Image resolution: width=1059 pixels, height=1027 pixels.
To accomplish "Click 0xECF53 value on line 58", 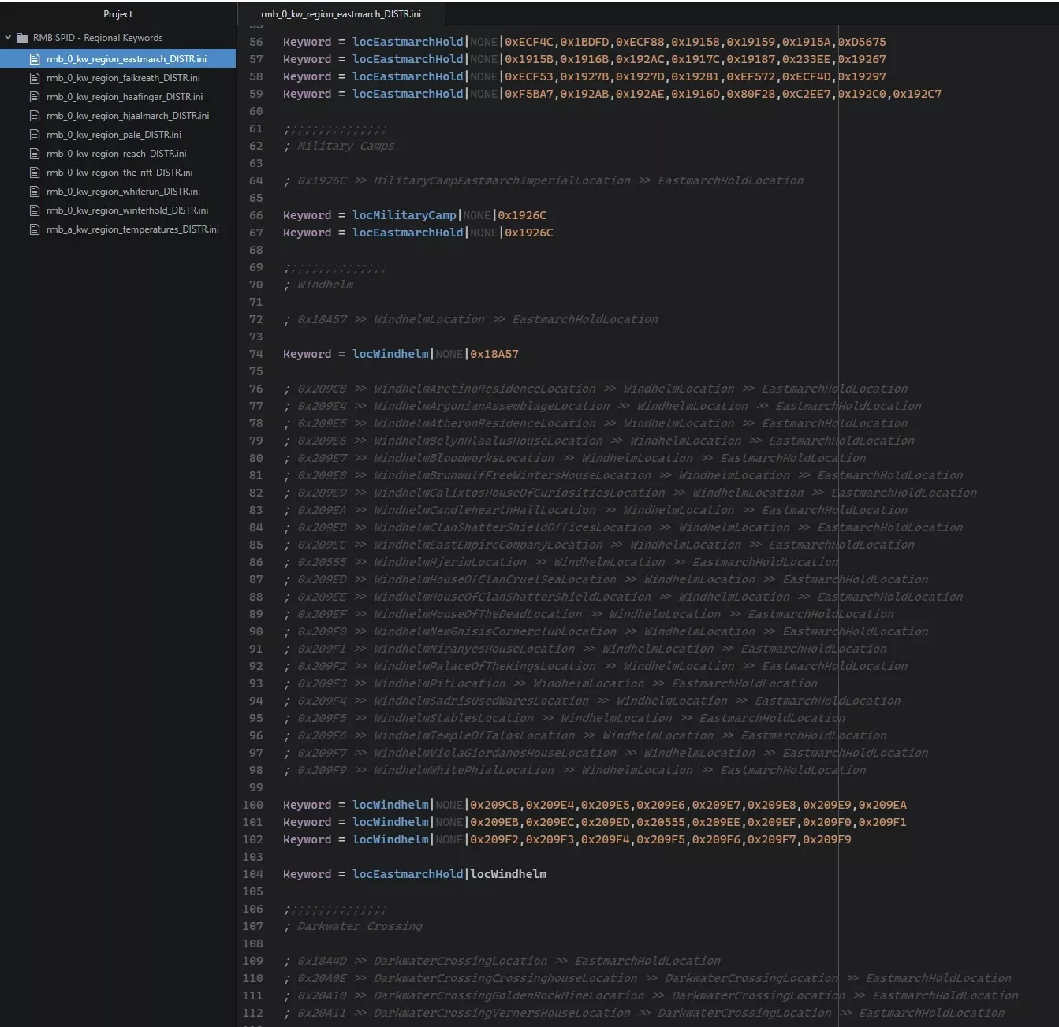I will (x=529, y=76).
